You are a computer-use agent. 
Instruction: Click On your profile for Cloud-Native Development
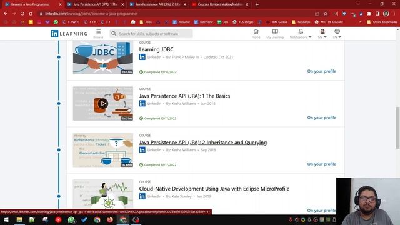[x=321, y=211]
